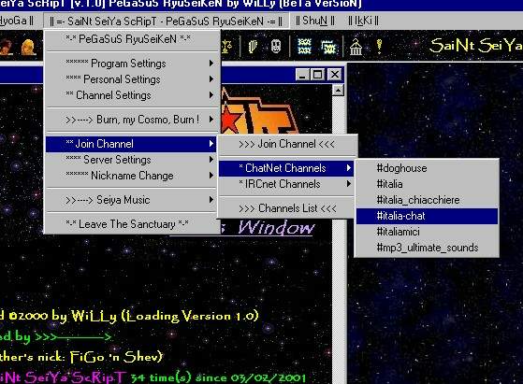Open the IkKi menu
Image resolution: width=523 pixels, height=384 pixels.
(363, 21)
